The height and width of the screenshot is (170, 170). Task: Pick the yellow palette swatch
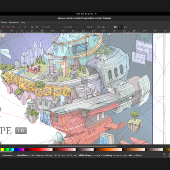(2, 150)
